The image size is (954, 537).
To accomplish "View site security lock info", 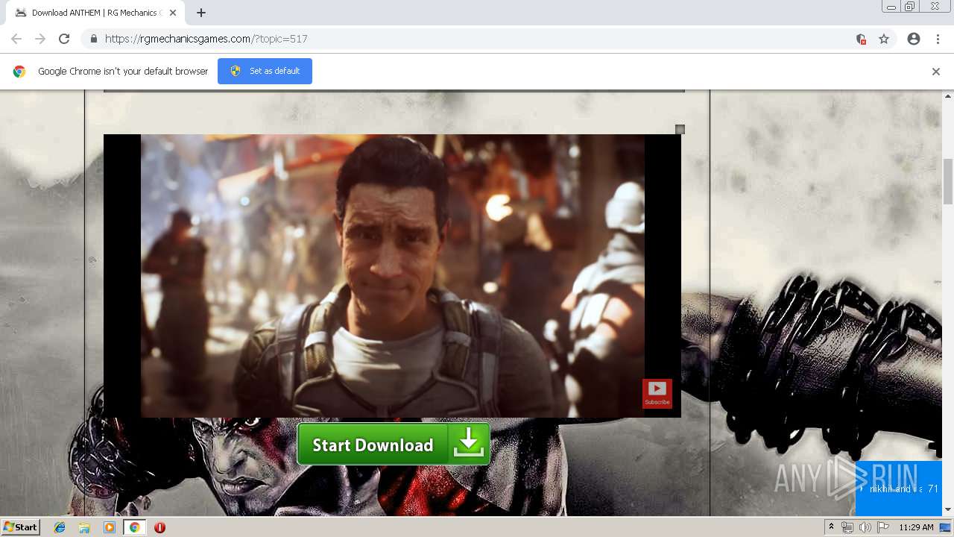I will (x=93, y=39).
